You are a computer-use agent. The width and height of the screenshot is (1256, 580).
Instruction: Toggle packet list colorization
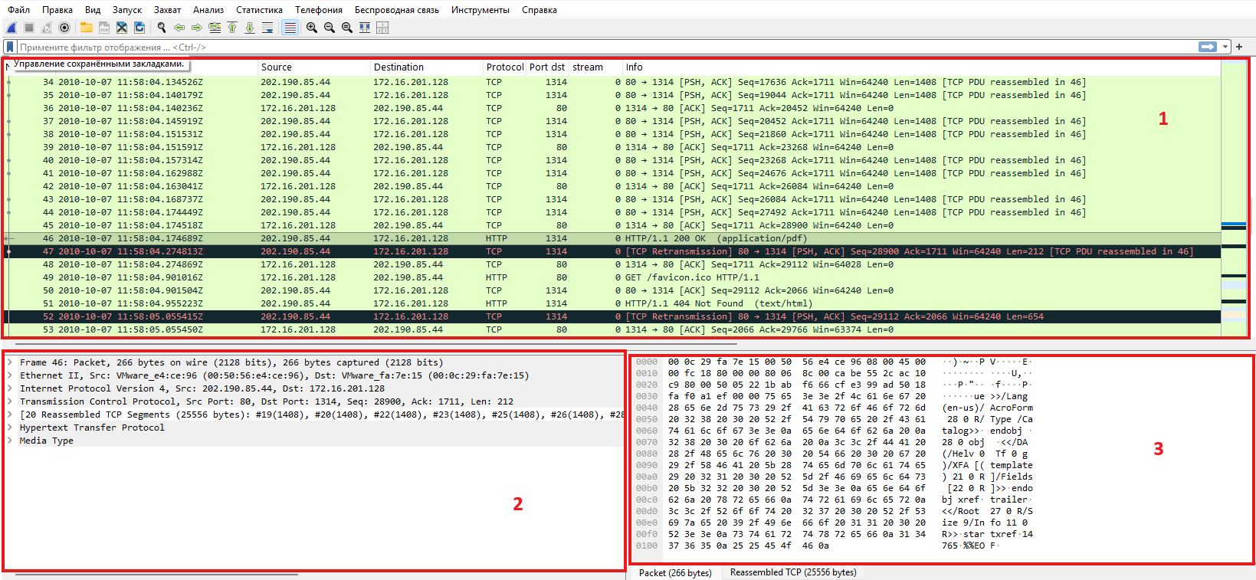click(x=290, y=28)
